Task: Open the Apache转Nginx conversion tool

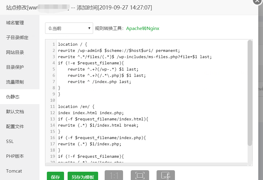Action: [x=143, y=28]
